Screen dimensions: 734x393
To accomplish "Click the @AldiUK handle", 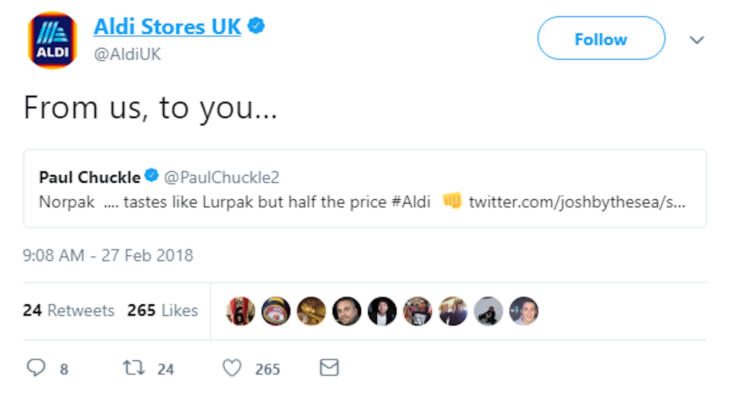I will coord(127,54).
